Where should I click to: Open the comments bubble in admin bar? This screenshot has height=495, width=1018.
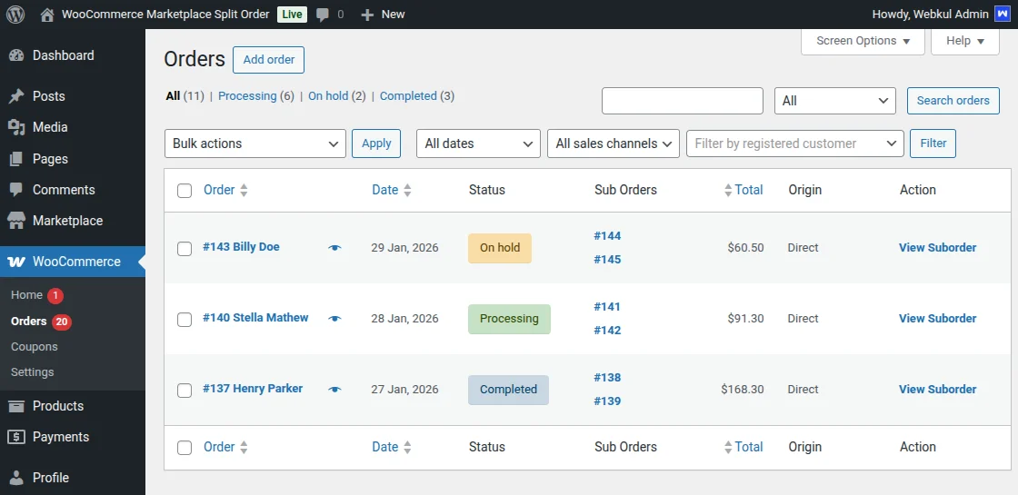(x=323, y=15)
